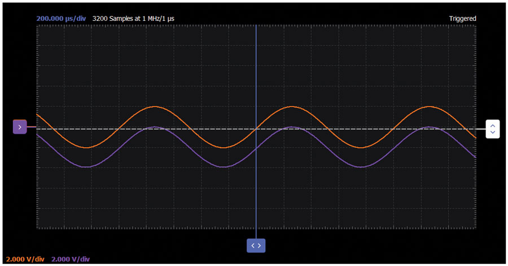Click the white trigger level handle
This screenshot has width=508, height=266.
coord(492,129)
